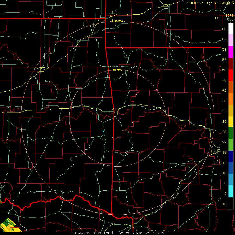Select the navy blue legend swatch

(x=231, y=156)
